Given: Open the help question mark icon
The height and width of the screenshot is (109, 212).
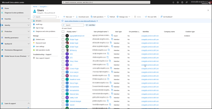Looking at the screenshot, I should (182, 2).
